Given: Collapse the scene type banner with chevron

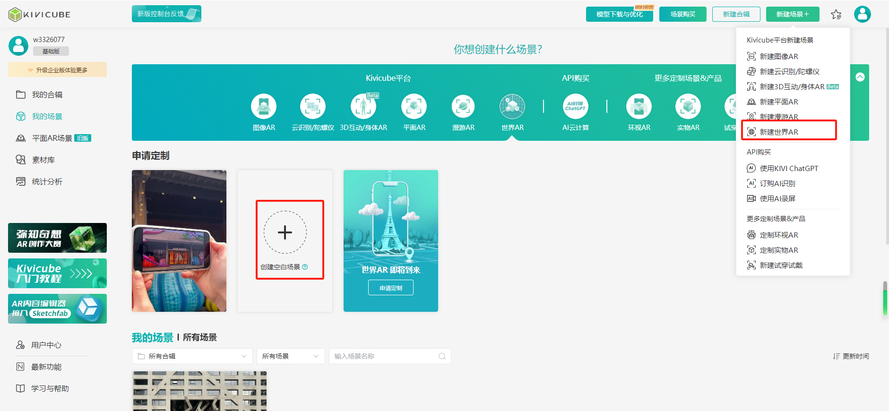Looking at the screenshot, I should (x=860, y=77).
